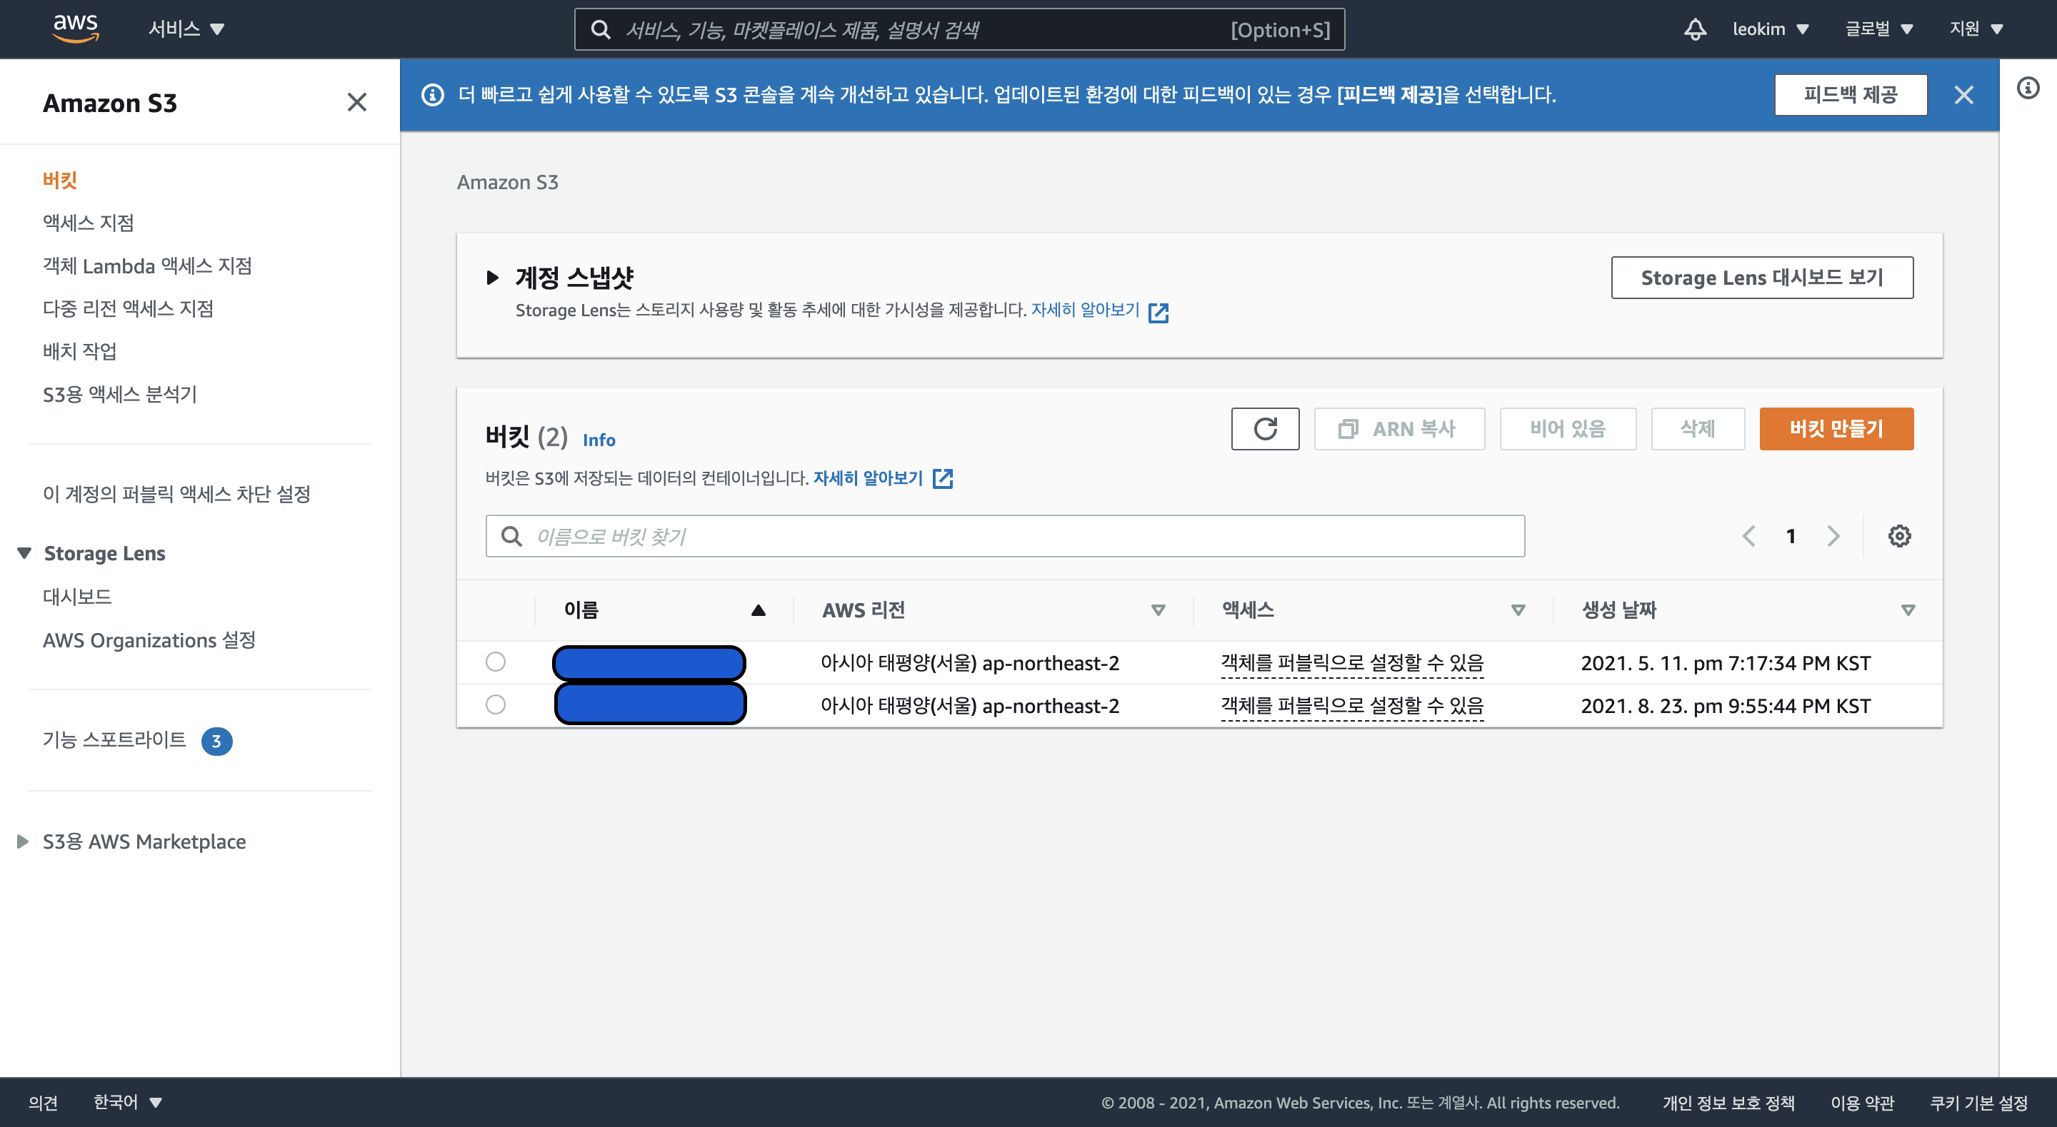Click the AWS logo home icon
The width and height of the screenshot is (2057, 1127).
point(75,29)
